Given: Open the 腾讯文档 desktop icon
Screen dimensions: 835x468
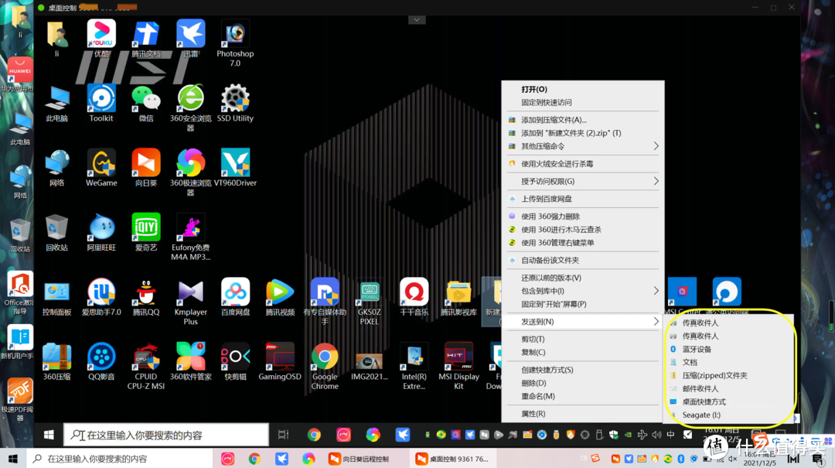Looking at the screenshot, I should point(146,39).
